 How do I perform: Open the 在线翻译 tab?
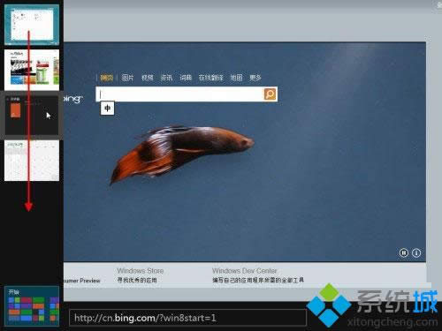pyautogui.click(x=210, y=78)
